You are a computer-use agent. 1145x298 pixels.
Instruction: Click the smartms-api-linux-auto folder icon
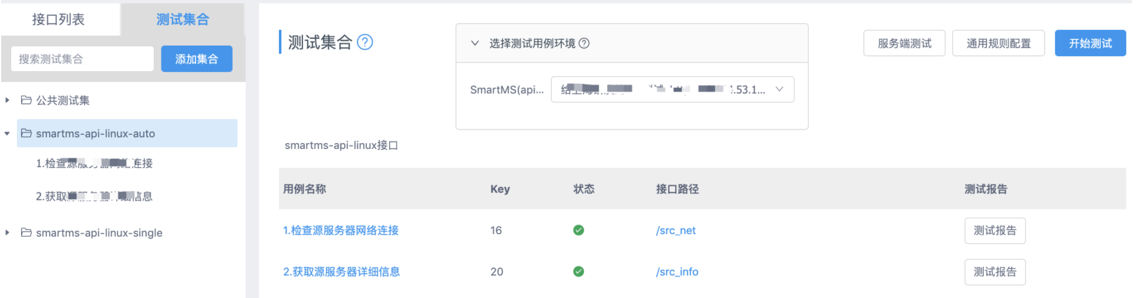[26, 133]
